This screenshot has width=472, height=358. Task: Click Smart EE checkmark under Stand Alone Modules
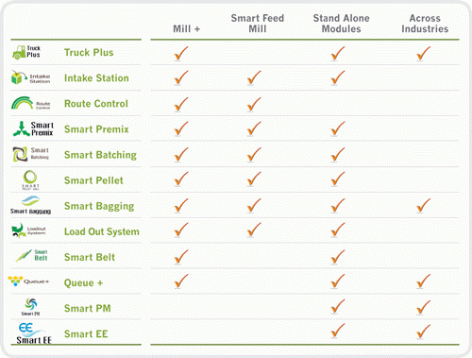338,331
